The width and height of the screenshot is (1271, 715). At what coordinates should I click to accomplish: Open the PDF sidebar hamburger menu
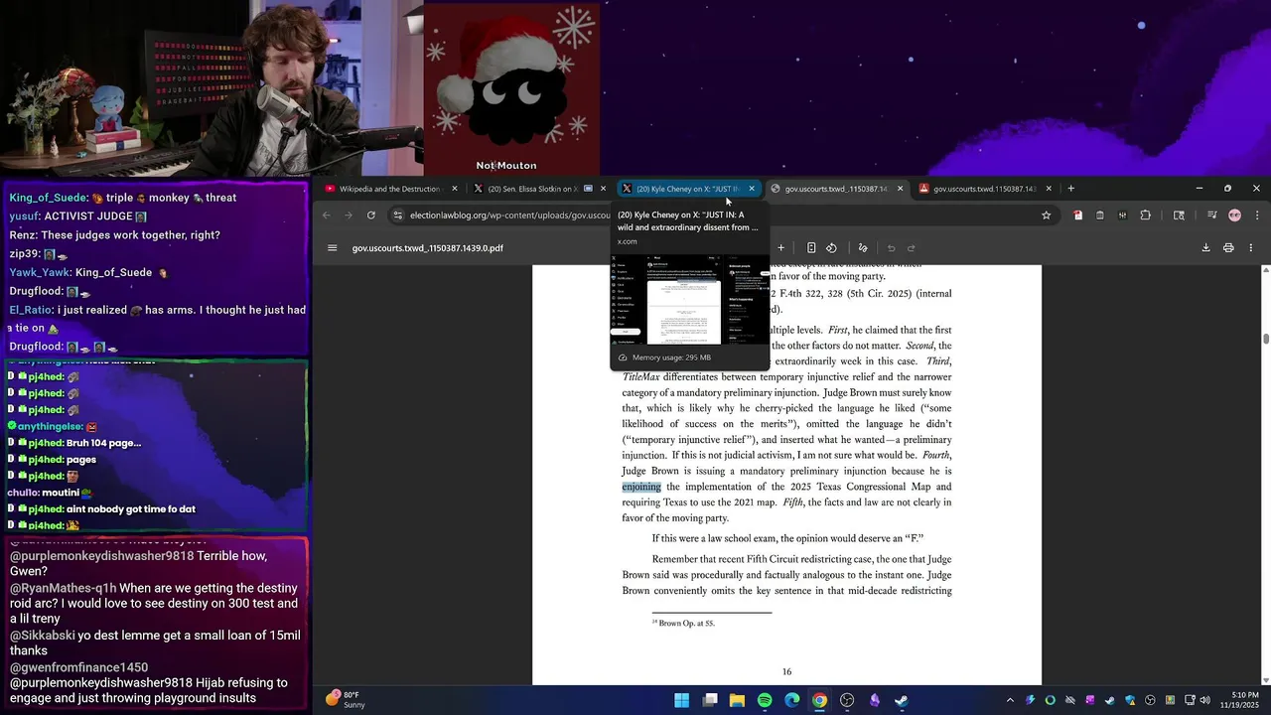[x=333, y=248]
